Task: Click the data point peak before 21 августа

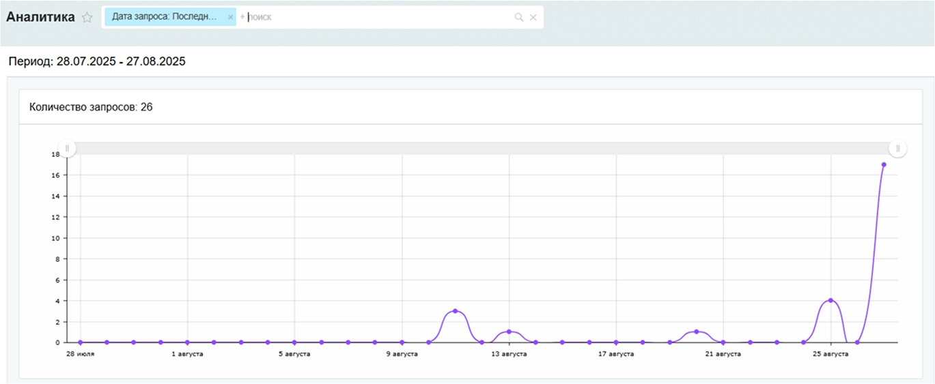Action: tap(697, 331)
